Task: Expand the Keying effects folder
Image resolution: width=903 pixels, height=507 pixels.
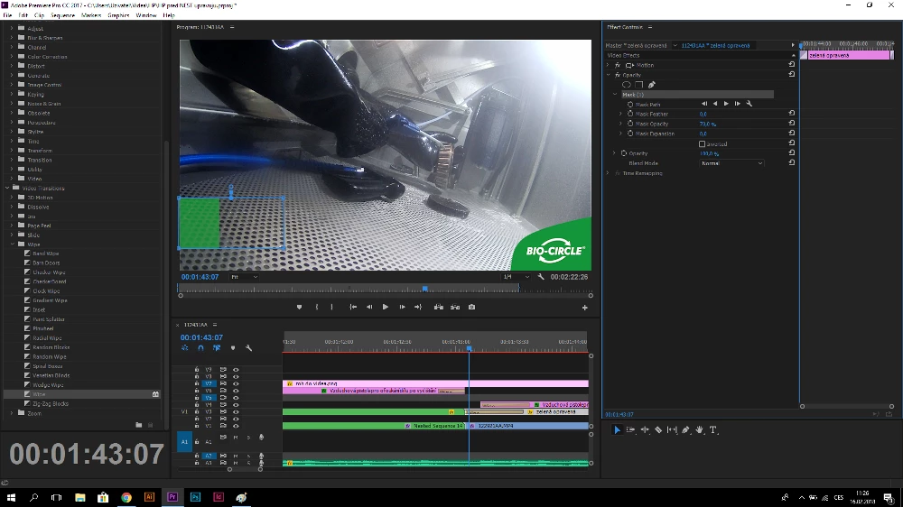Action: pyautogui.click(x=12, y=95)
